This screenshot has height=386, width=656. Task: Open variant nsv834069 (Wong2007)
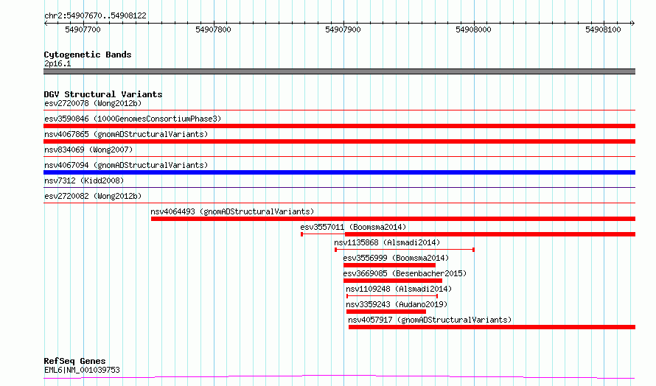pyautogui.click(x=88, y=150)
